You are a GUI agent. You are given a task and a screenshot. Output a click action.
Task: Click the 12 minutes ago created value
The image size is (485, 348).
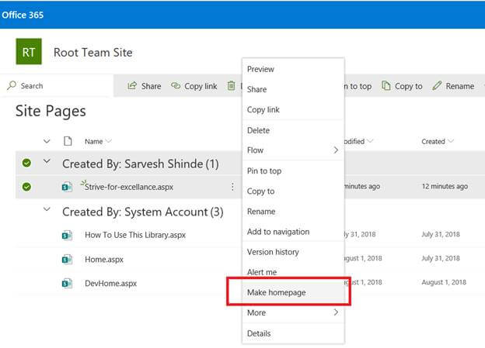tap(445, 186)
